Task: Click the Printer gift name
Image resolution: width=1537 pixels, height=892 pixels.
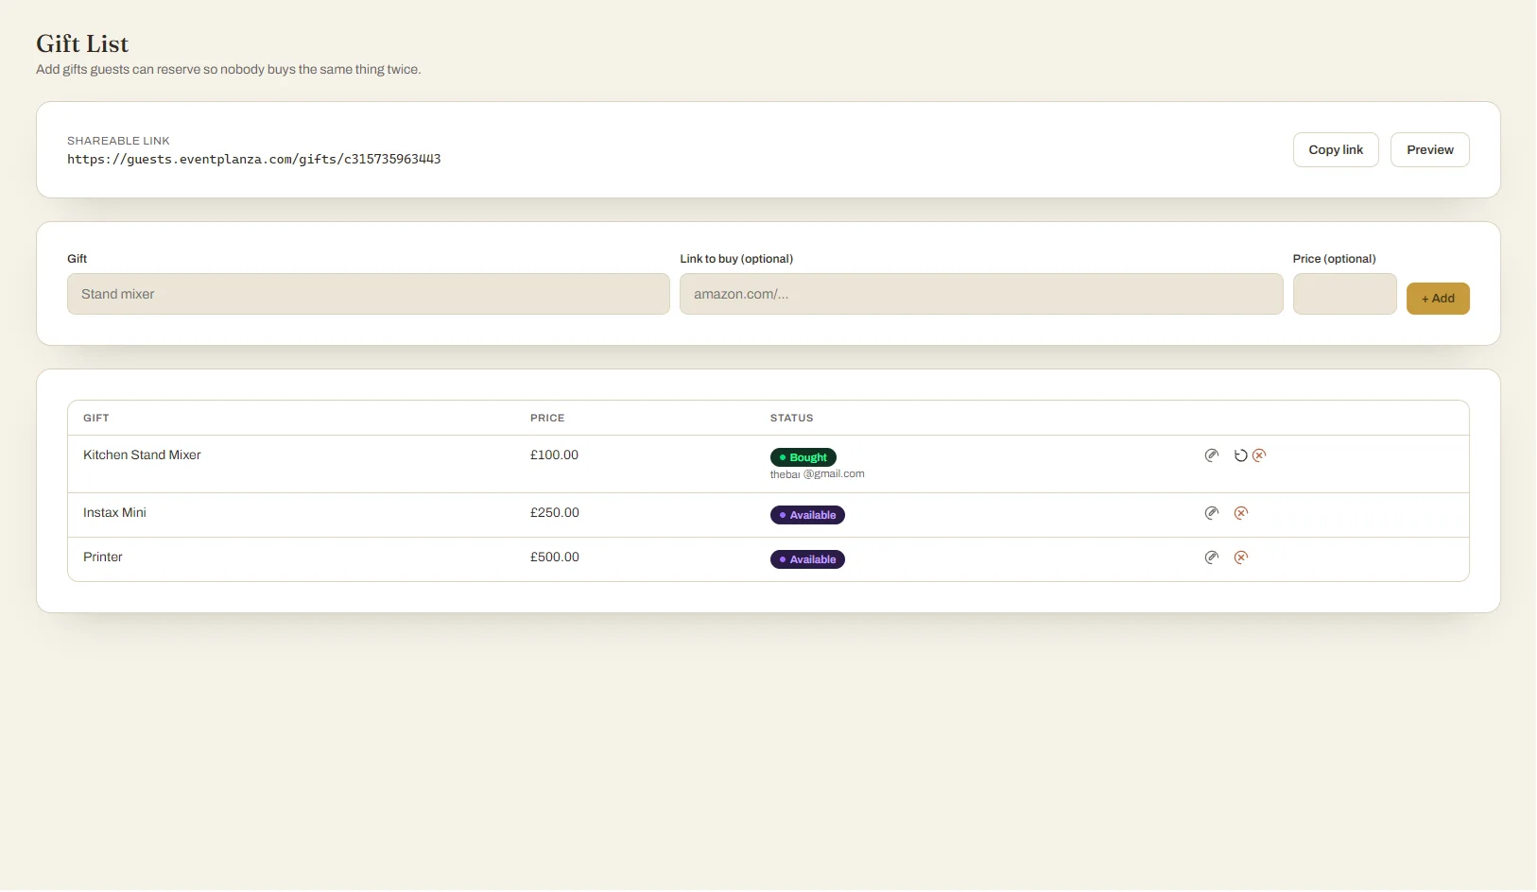Action: [103, 557]
